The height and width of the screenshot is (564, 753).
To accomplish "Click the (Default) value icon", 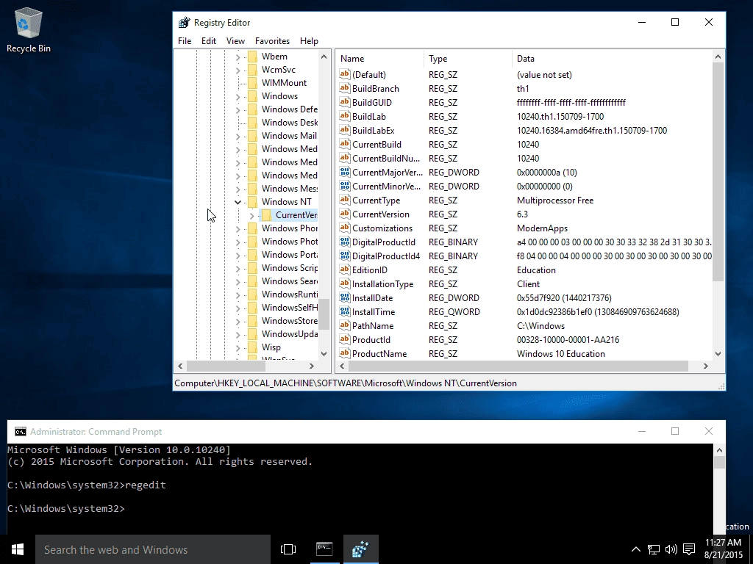I will tap(344, 74).
